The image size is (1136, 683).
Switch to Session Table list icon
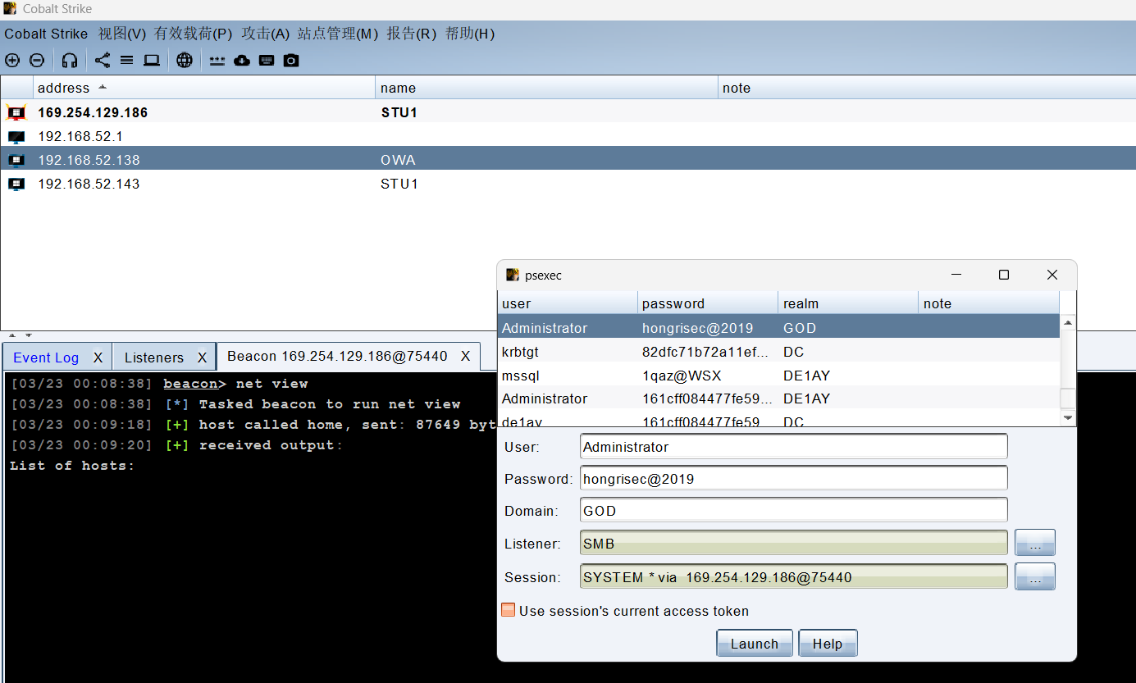point(126,60)
